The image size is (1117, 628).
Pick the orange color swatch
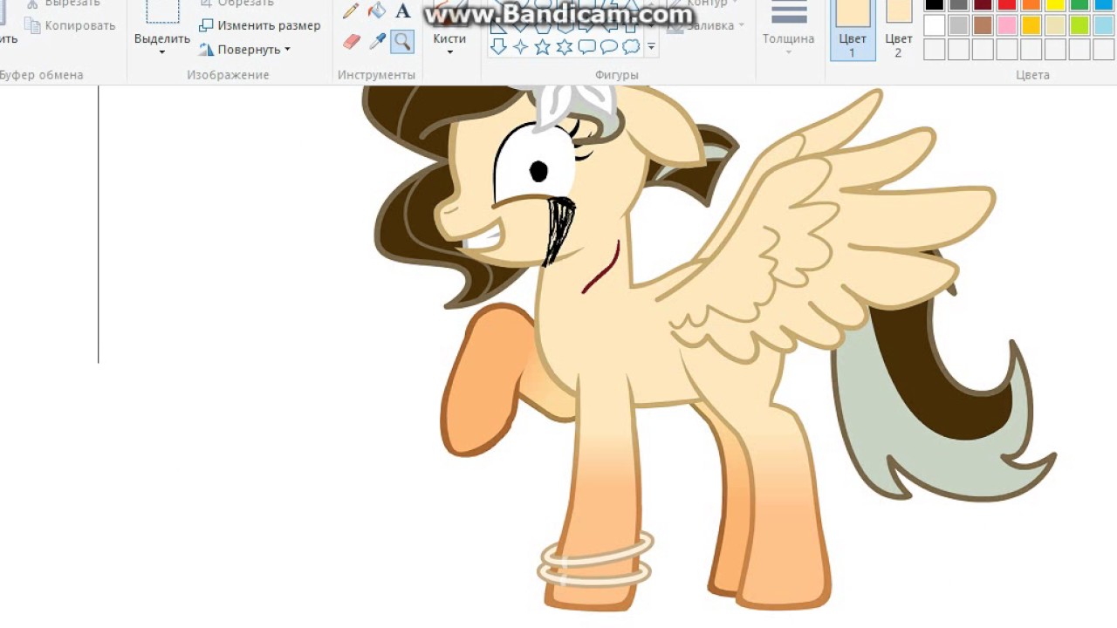point(1031,4)
